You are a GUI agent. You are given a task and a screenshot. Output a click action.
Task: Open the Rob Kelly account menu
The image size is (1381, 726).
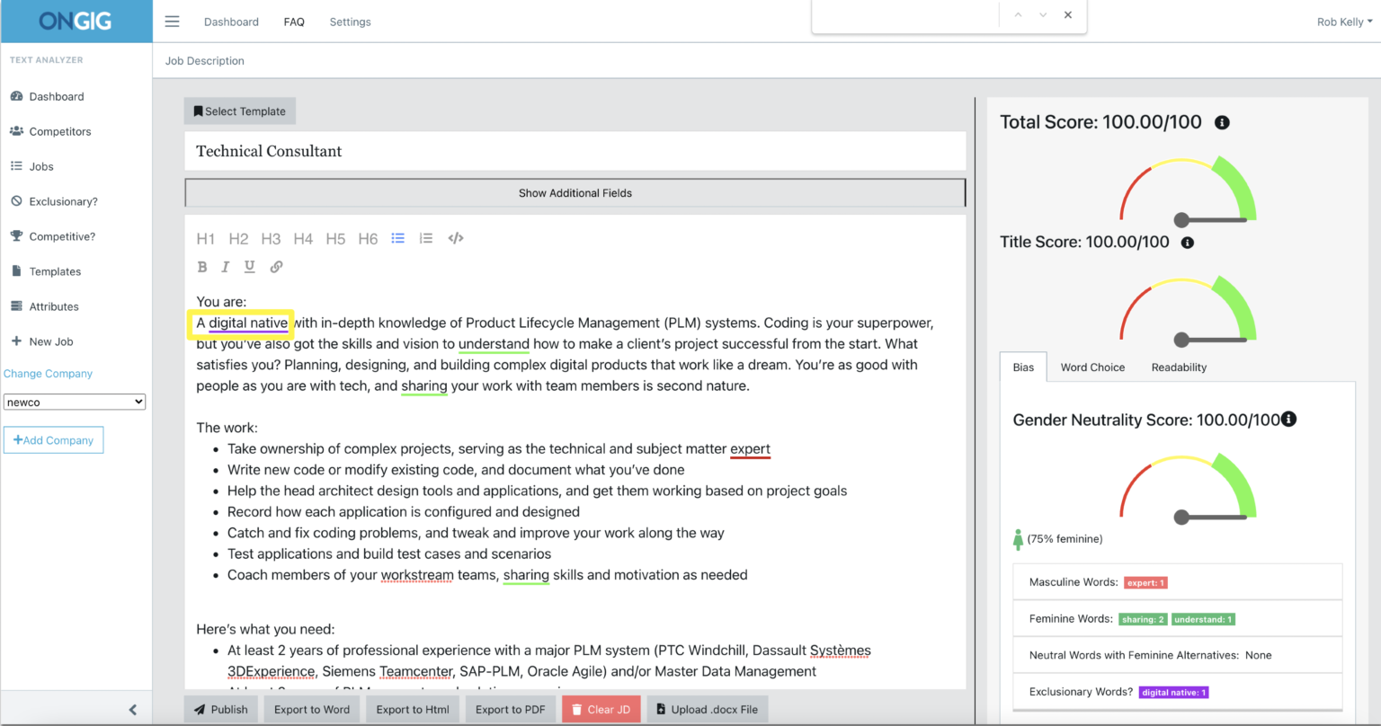(1343, 21)
